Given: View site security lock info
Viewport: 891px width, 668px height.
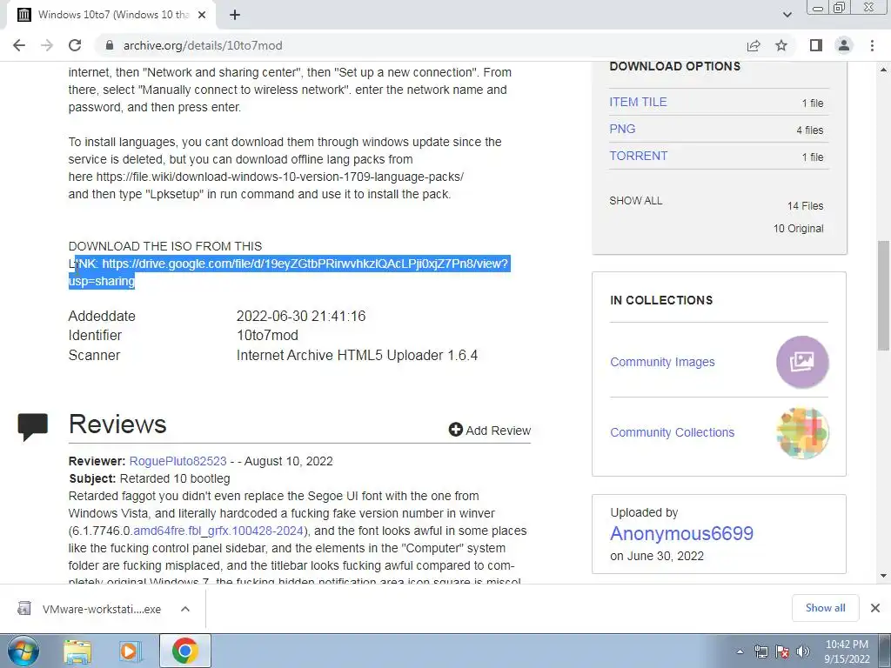Looking at the screenshot, I should pyautogui.click(x=110, y=45).
